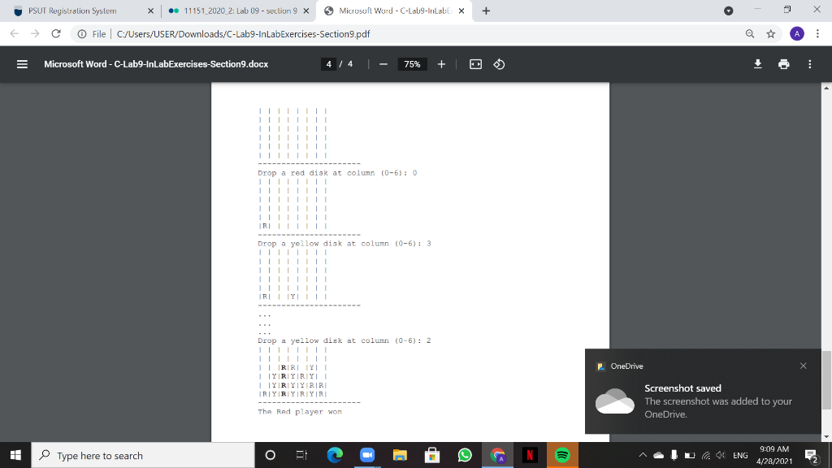The height and width of the screenshot is (468, 832).
Task: Toggle fit-to-page view in the PDF viewer
Action: click(475, 64)
